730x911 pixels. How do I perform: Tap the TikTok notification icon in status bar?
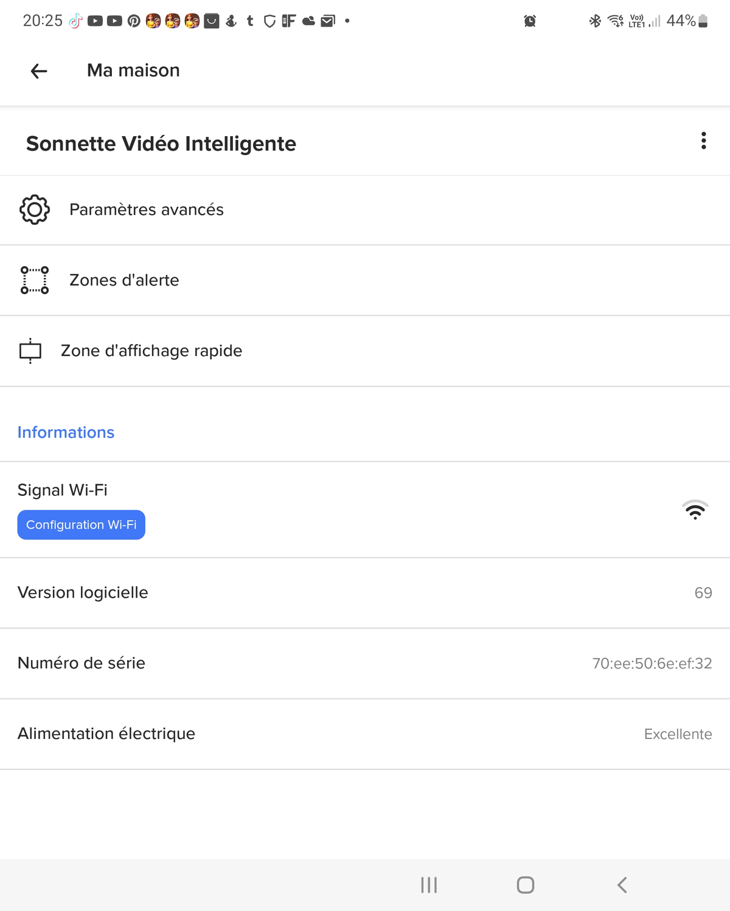click(x=75, y=21)
